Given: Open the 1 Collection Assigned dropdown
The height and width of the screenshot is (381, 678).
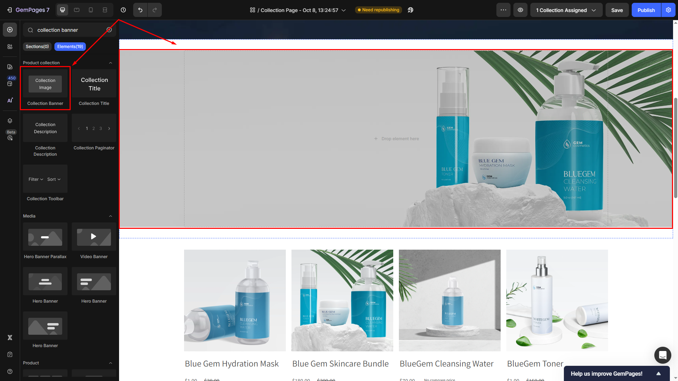Looking at the screenshot, I should 566,10.
